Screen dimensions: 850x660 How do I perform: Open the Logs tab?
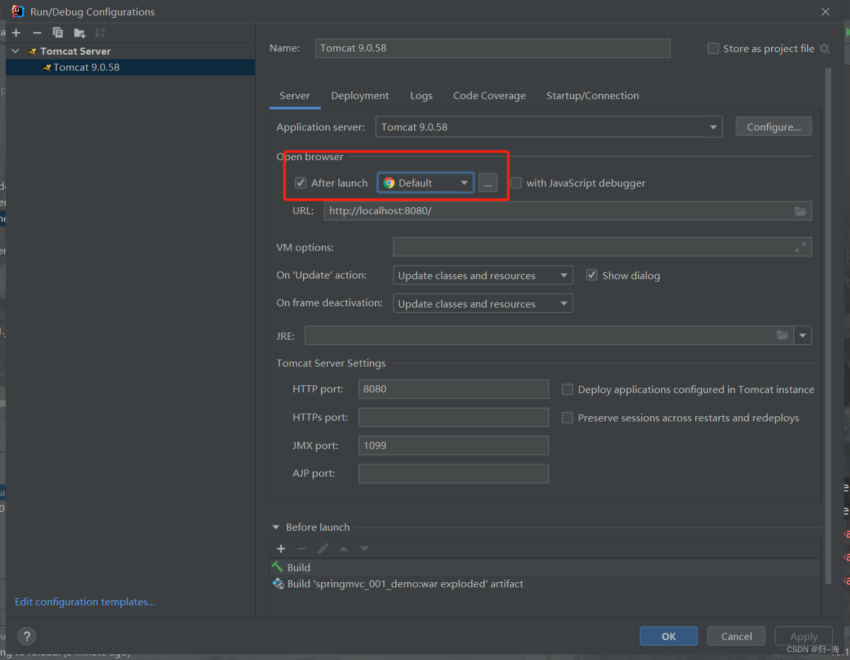click(x=421, y=95)
